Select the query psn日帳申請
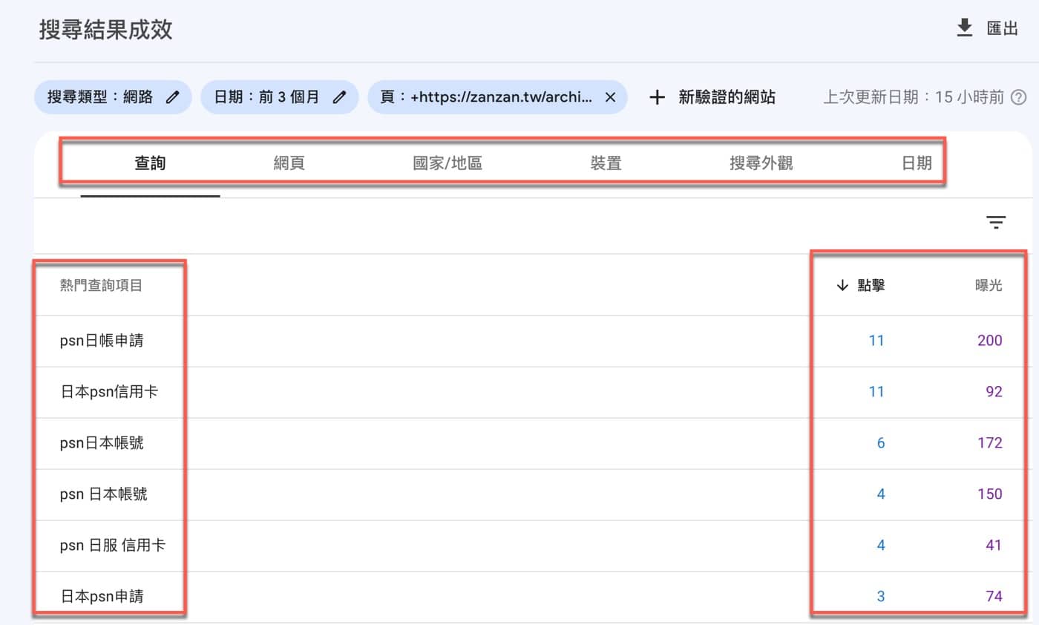This screenshot has width=1039, height=625. pyautogui.click(x=102, y=341)
